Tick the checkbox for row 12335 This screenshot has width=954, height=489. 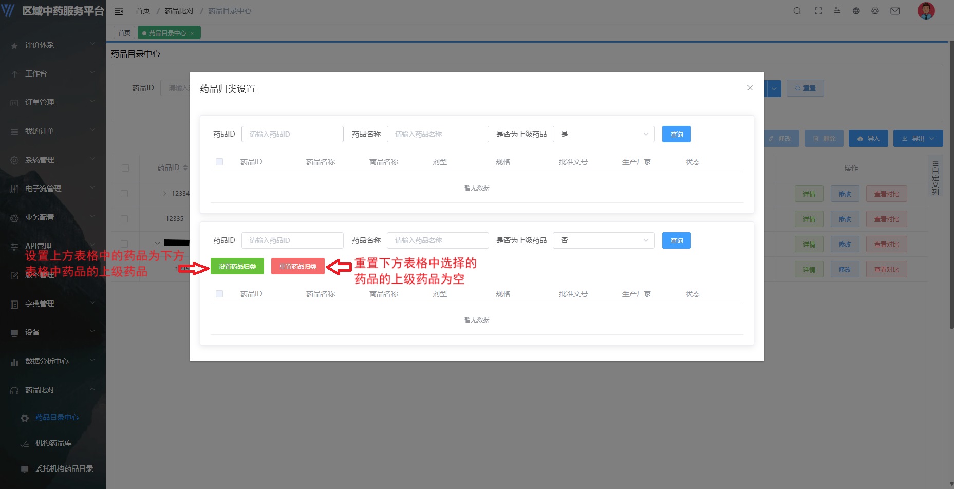pyautogui.click(x=124, y=219)
